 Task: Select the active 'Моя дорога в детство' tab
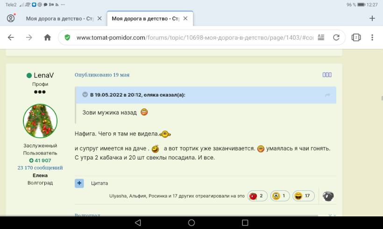pos(145,19)
